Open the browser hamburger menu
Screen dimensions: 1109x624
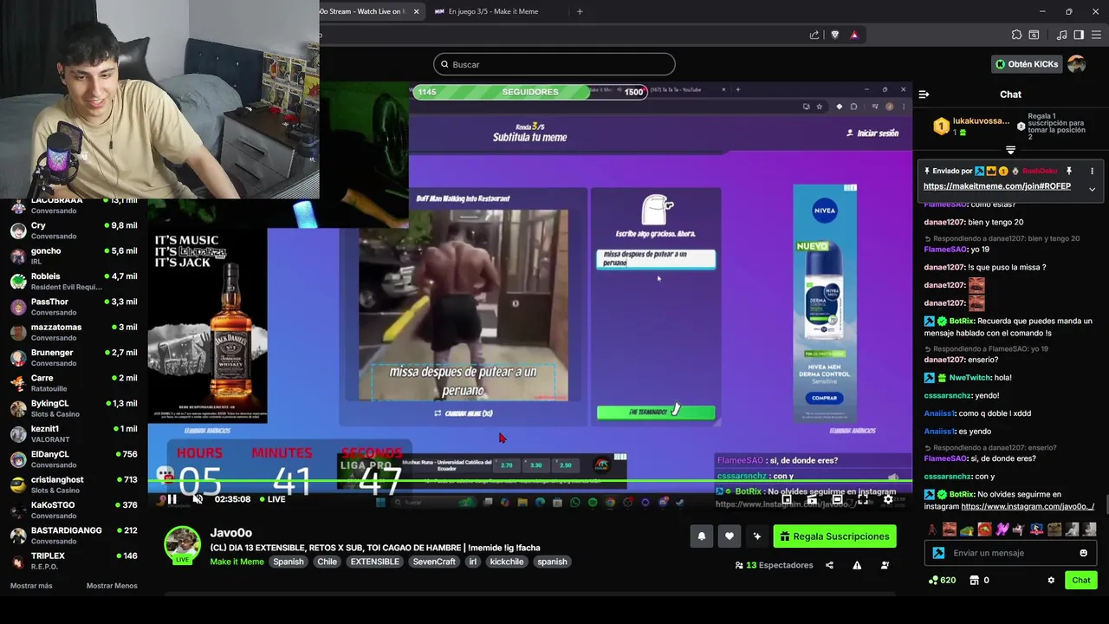(1096, 35)
